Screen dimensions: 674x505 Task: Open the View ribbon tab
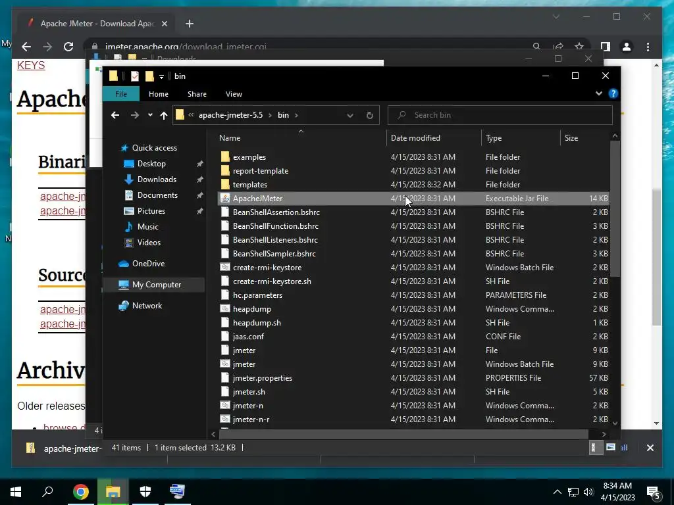pos(234,94)
